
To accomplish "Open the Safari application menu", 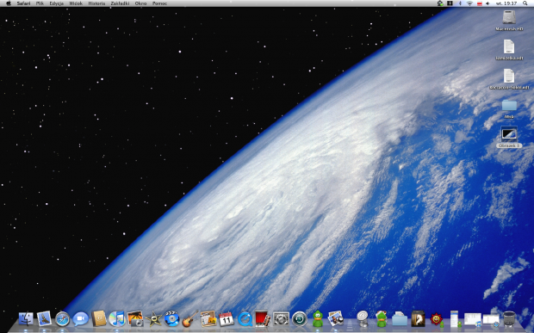I will (23, 3).
